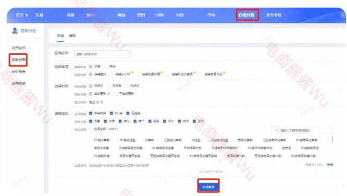Pick the PC端商品访客数 indicator

pos(307,140)
